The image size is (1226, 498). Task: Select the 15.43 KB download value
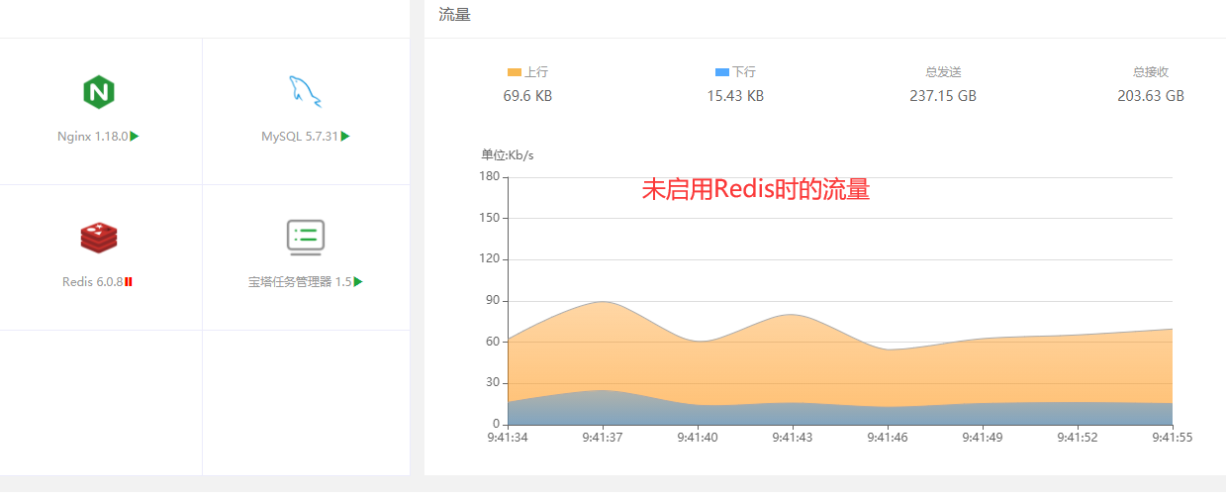tap(735, 96)
